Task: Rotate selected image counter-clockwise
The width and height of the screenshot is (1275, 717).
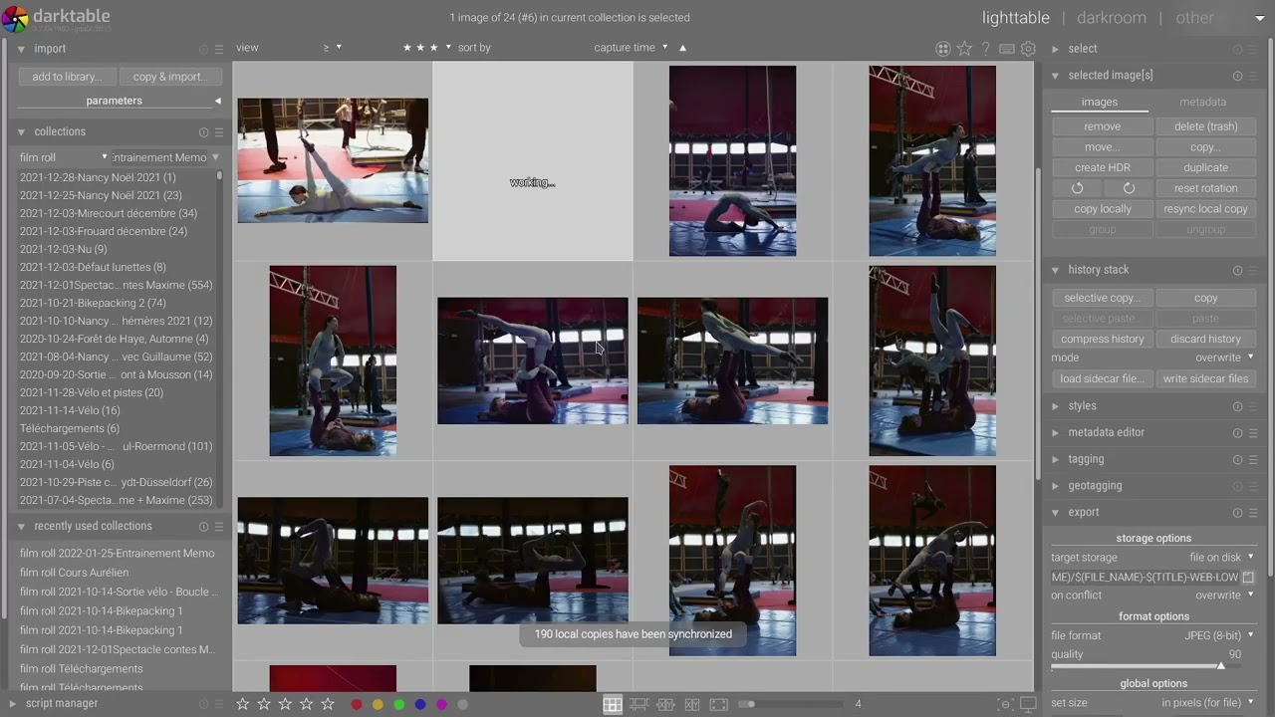Action: pos(1077,188)
